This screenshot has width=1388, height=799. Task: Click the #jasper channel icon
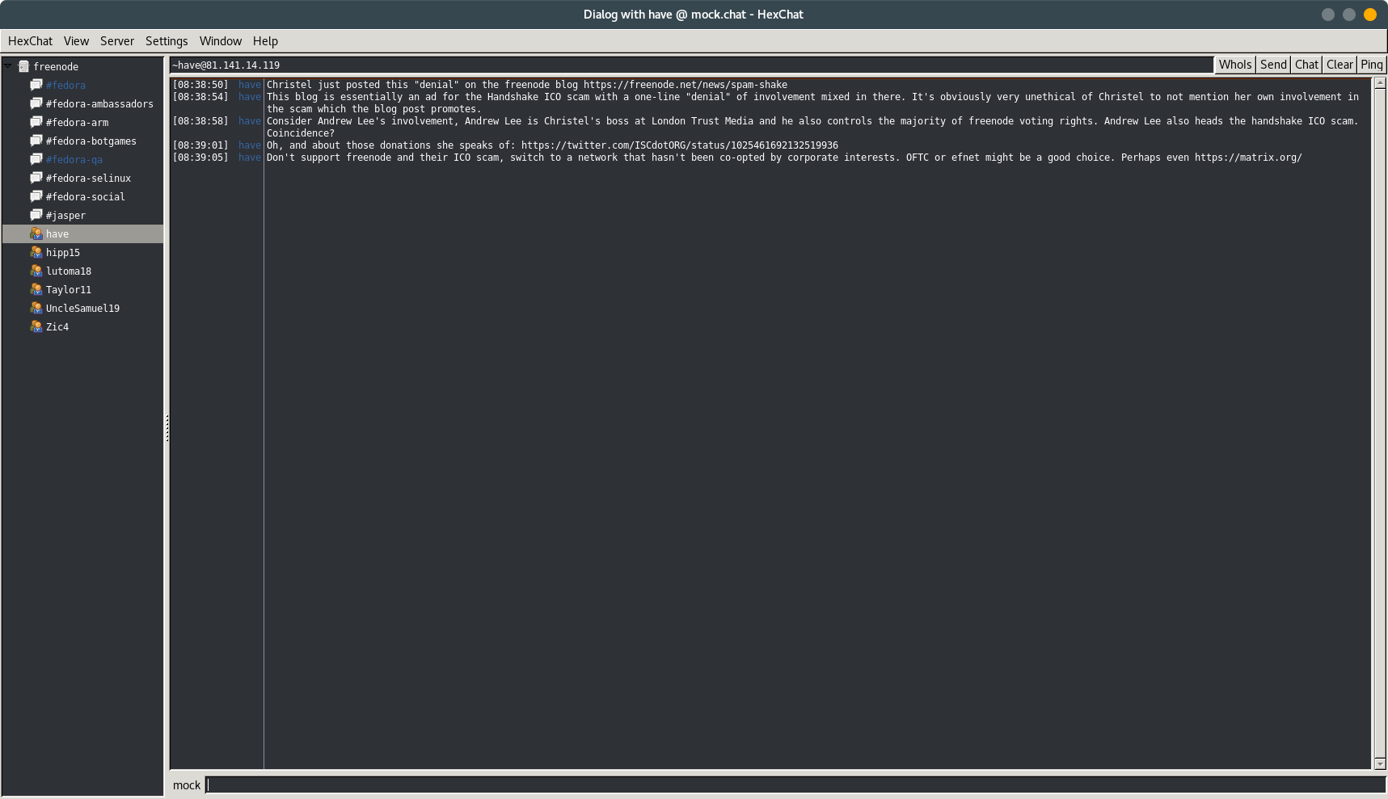pos(36,215)
